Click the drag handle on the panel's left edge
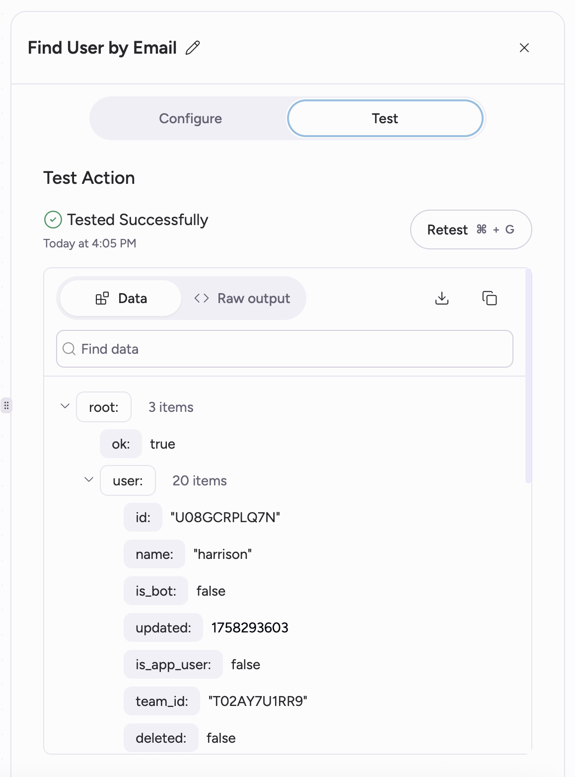Screen dimensions: 575x777 point(6,405)
